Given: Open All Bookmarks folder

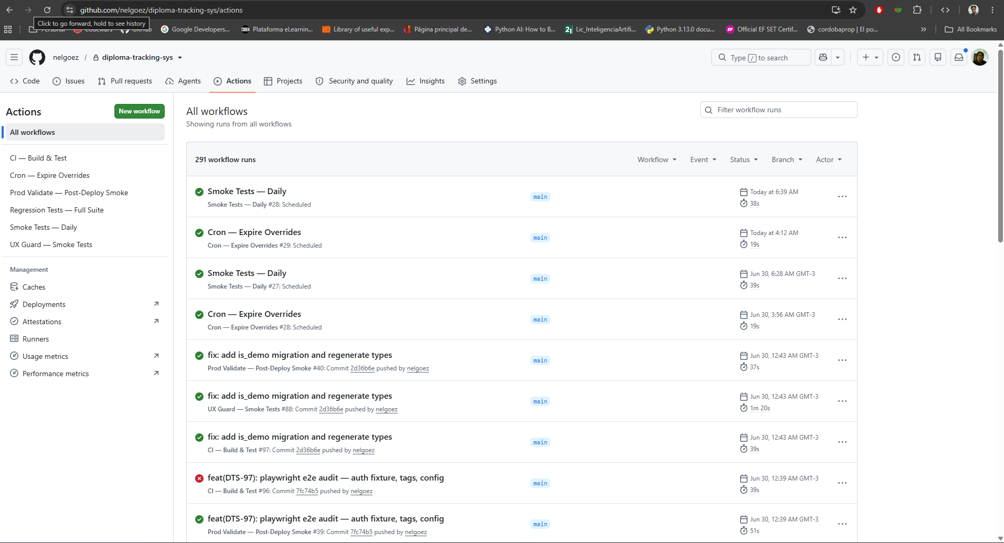Looking at the screenshot, I should point(971,29).
